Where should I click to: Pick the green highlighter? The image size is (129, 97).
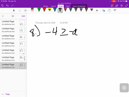39,10
